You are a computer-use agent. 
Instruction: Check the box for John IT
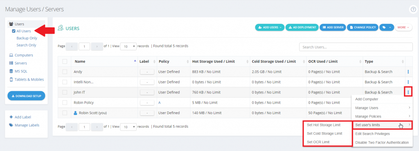[x=65, y=92]
